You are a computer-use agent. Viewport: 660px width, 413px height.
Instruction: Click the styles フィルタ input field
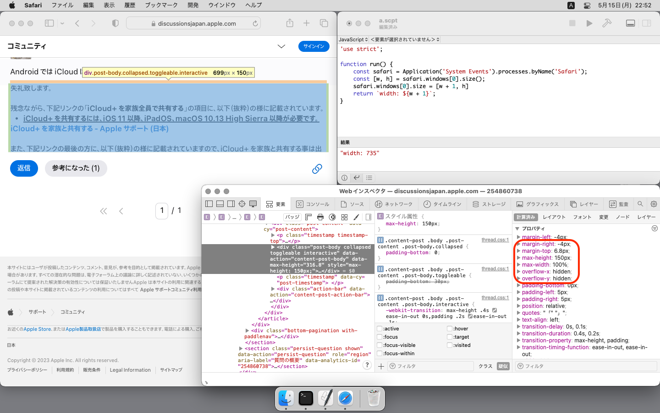(430, 366)
